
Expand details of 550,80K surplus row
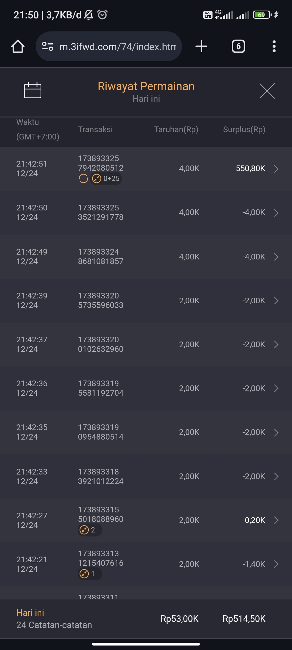[x=276, y=169]
